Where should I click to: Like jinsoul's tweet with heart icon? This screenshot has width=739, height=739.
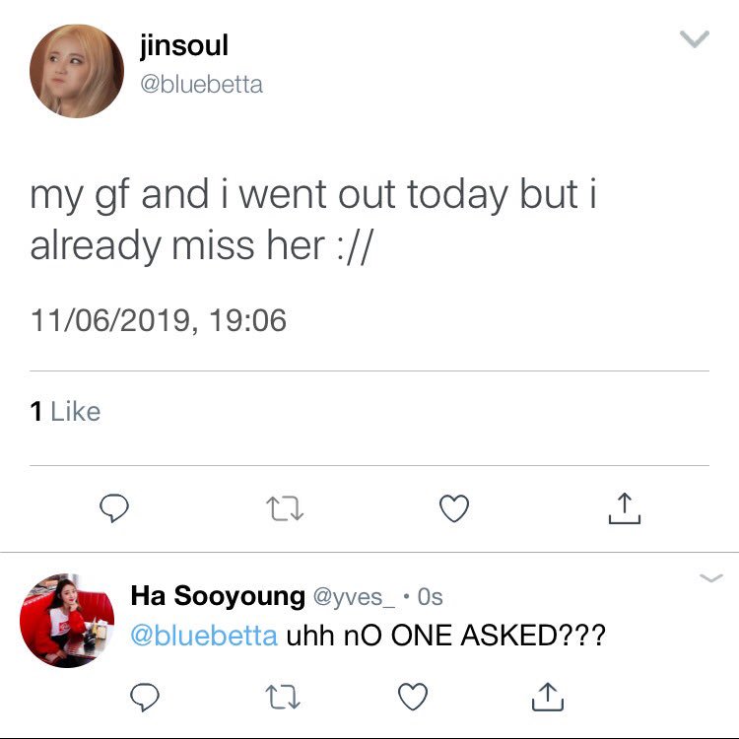pyautogui.click(x=454, y=508)
